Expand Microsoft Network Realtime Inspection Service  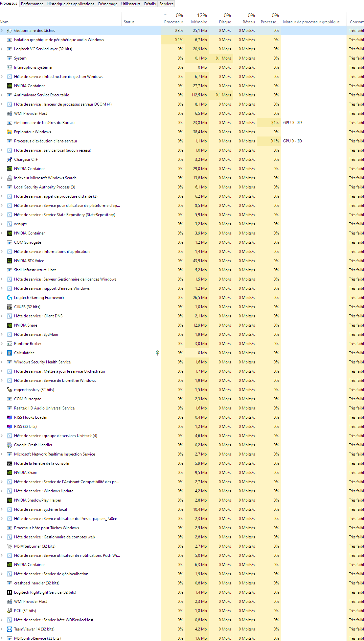click(2, 454)
